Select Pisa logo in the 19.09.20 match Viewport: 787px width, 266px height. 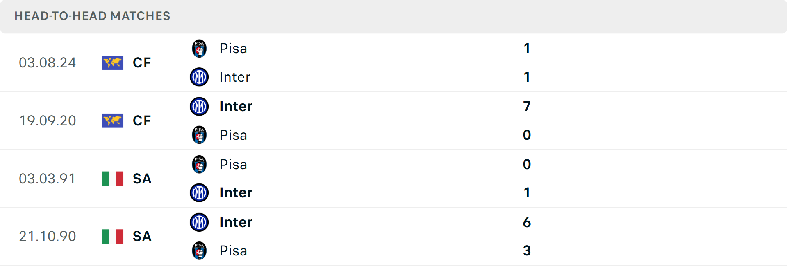pyautogui.click(x=199, y=135)
